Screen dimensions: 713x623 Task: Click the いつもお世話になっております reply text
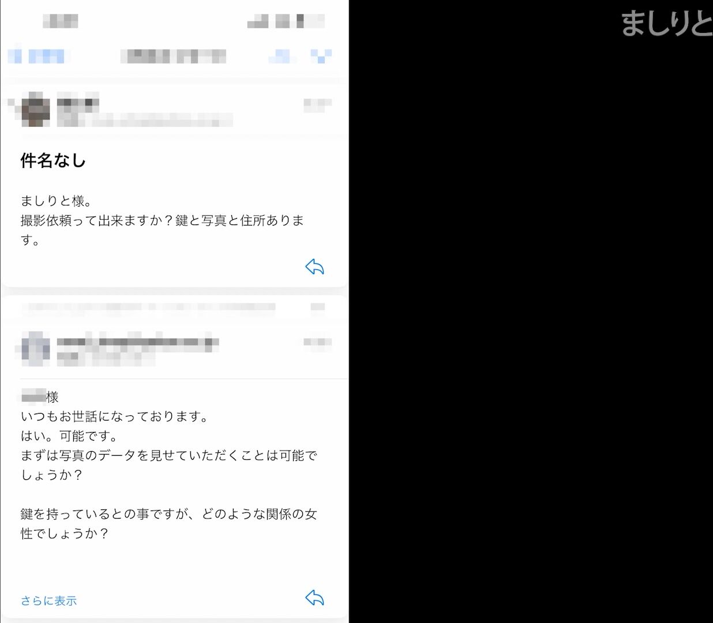114,416
